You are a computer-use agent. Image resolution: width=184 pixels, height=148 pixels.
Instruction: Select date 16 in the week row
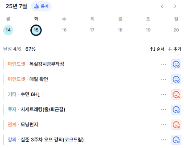click(64, 30)
